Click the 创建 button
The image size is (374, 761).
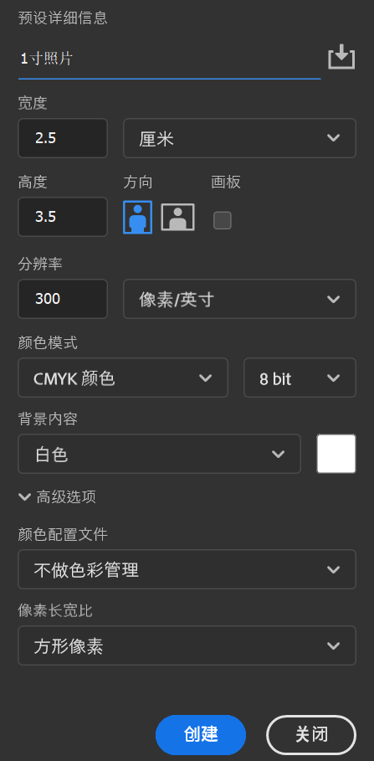pos(201,735)
